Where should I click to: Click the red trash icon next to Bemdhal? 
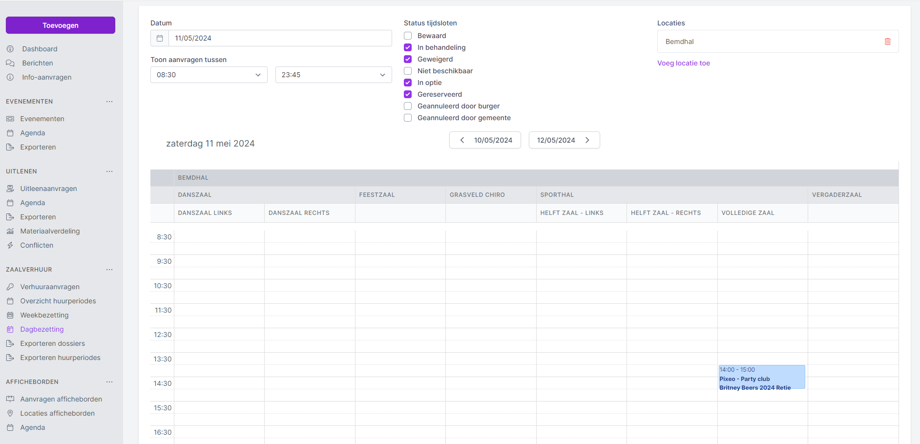click(x=887, y=42)
